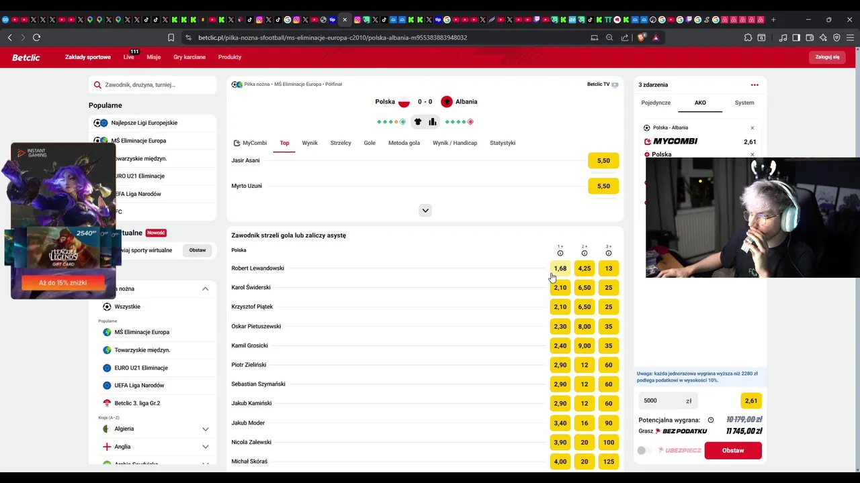This screenshot has height=483, width=860.
Task: Open Misje in the header
Action: (154, 57)
